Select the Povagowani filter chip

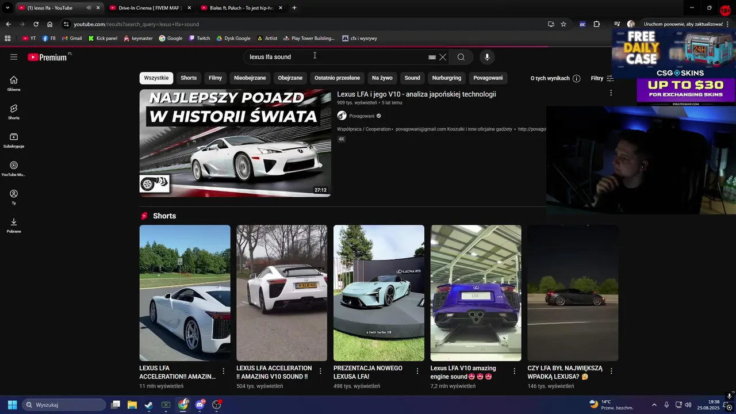[488, 78]
